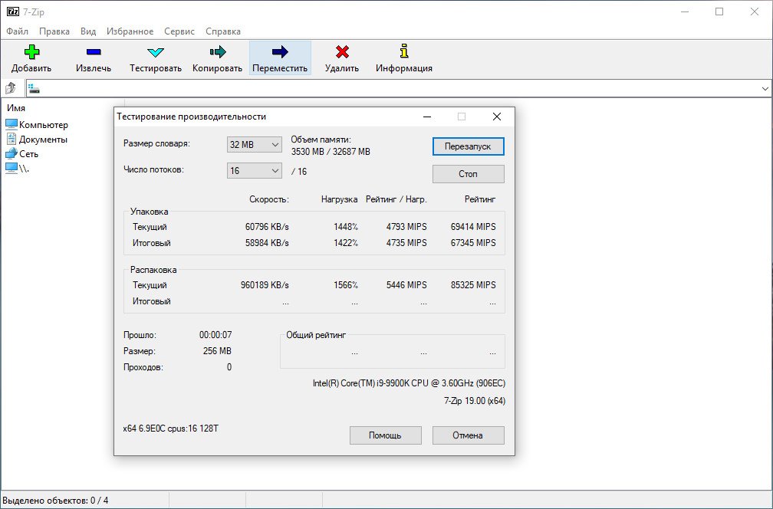Click the Стоп button
The height and width of the screenshot is (509, 773).
coord(469,174)
